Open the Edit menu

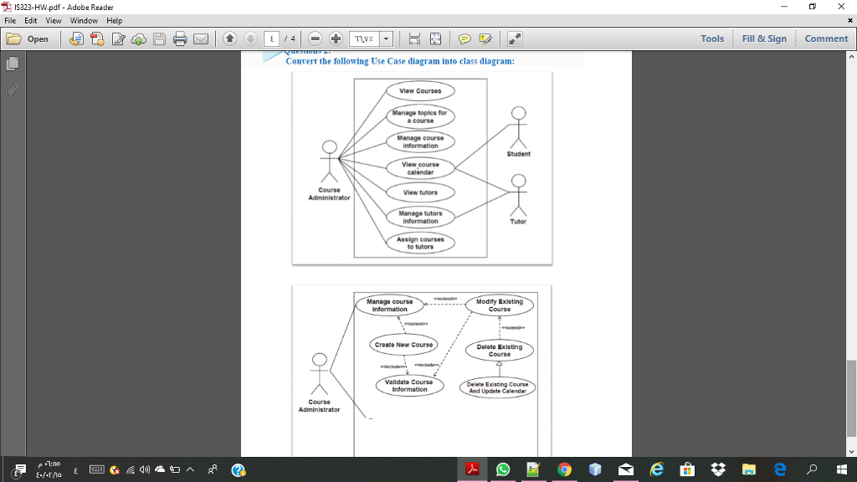pyautogui.click(x=31, y=21)
